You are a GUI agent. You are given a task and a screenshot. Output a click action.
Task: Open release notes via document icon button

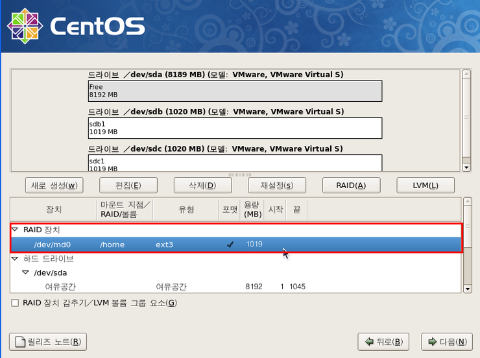coord(48,342)
